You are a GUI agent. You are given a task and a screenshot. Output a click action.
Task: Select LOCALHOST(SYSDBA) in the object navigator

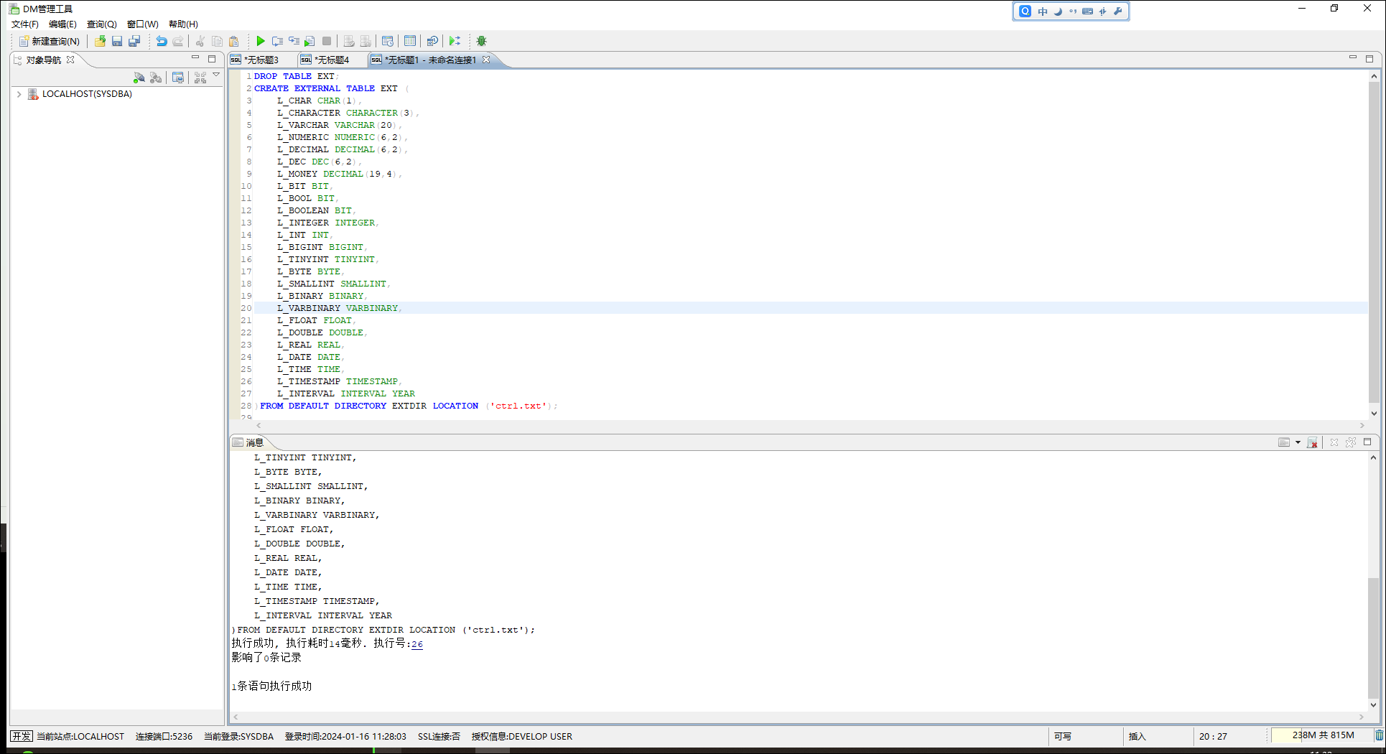click(x=87, y=94)
